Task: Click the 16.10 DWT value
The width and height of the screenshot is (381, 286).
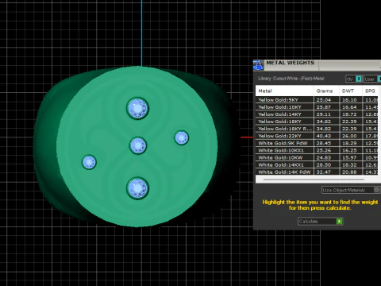Action: (349, 100)
